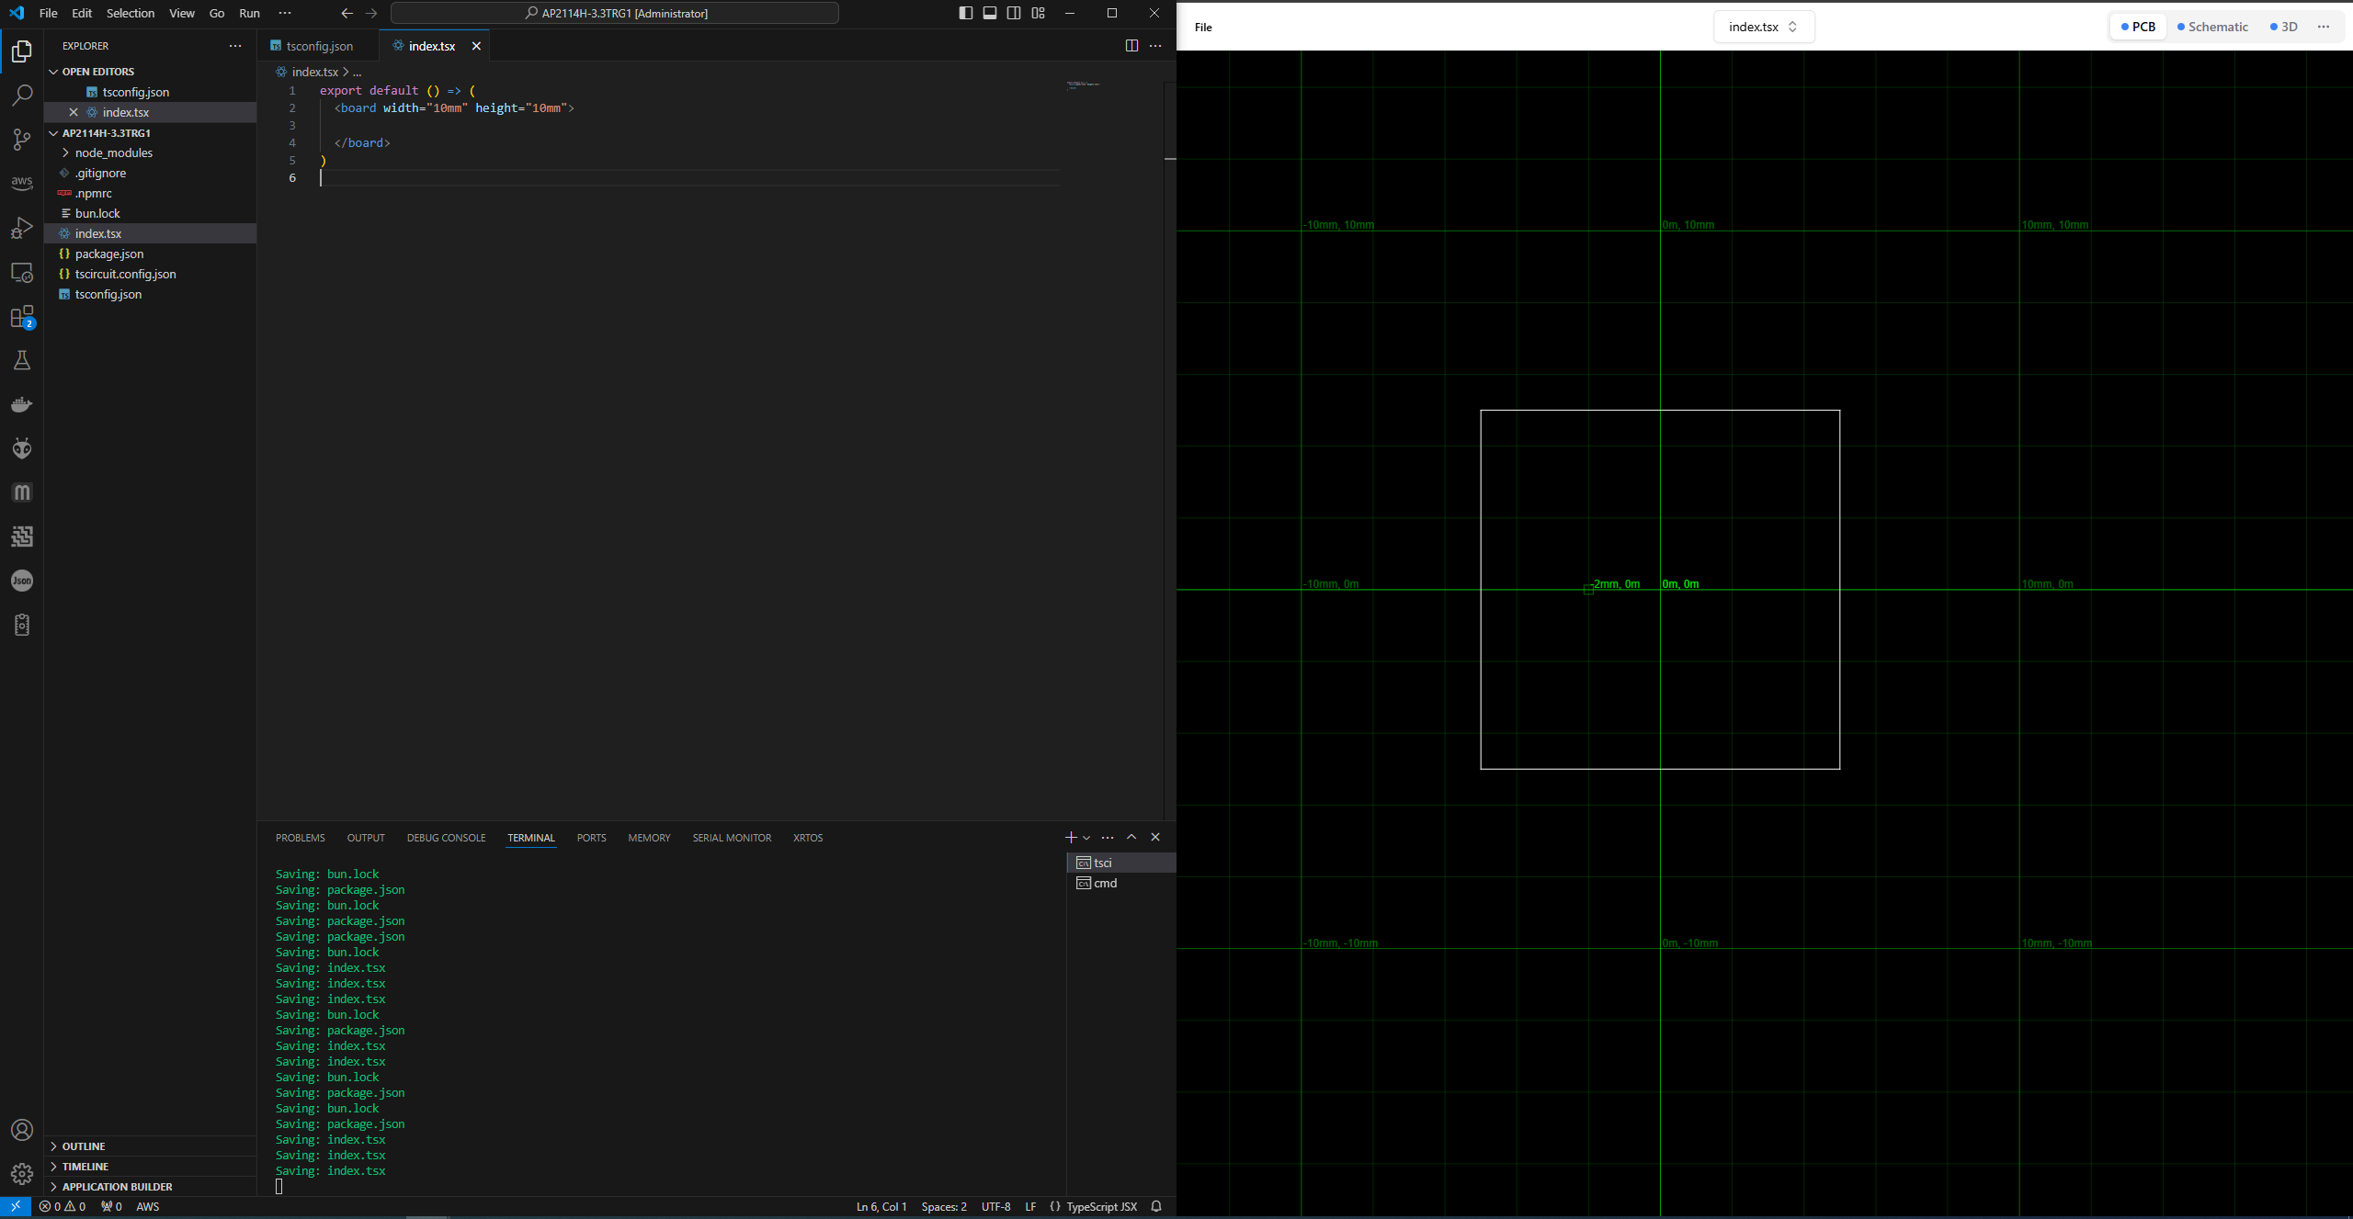Open the Selection menu
This screenshot has width=2353, height=1219.
130,13
